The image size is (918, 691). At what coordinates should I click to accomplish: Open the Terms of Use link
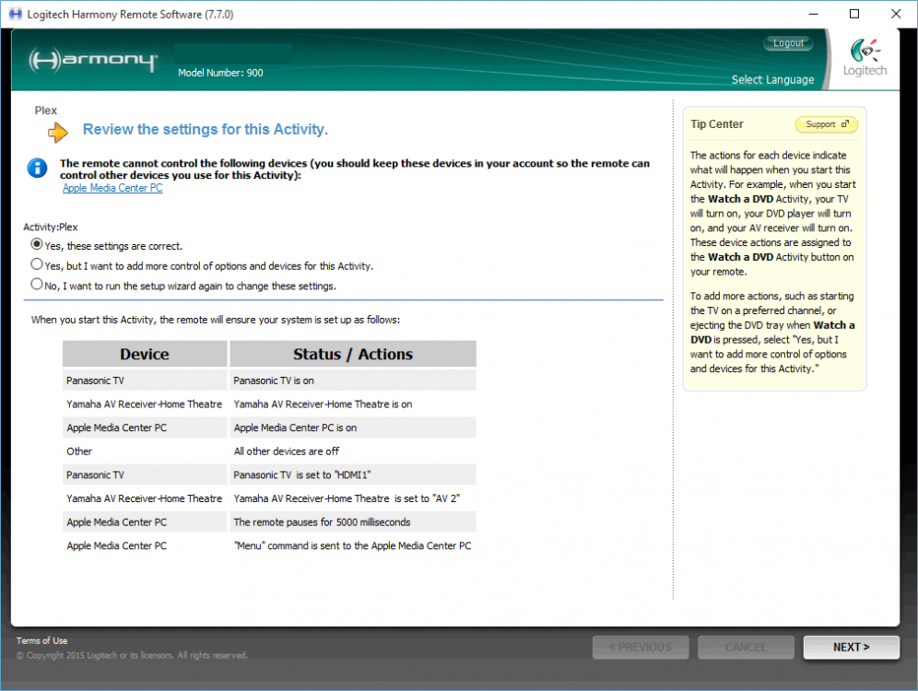point(41,640)
